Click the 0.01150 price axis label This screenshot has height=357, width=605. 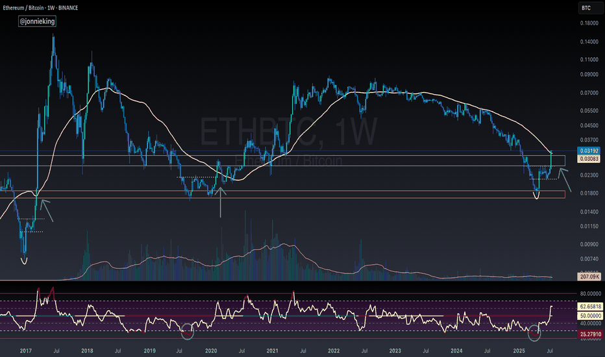(589, 226)
